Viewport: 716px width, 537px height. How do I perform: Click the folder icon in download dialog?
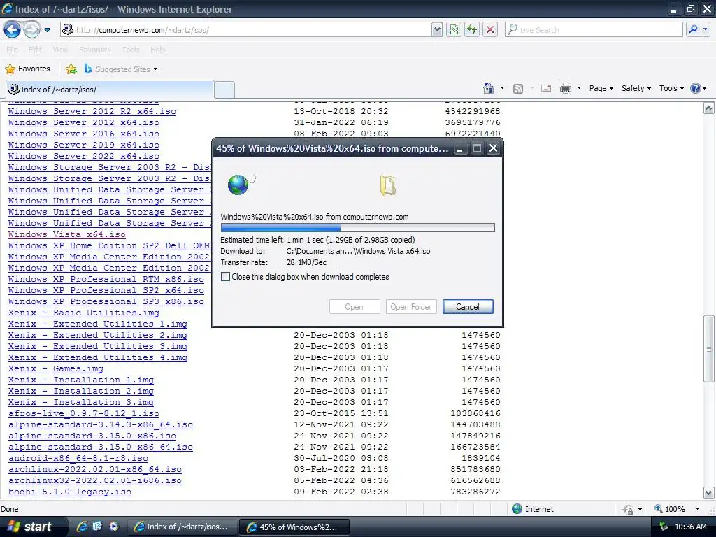click(x=387, y=186)
